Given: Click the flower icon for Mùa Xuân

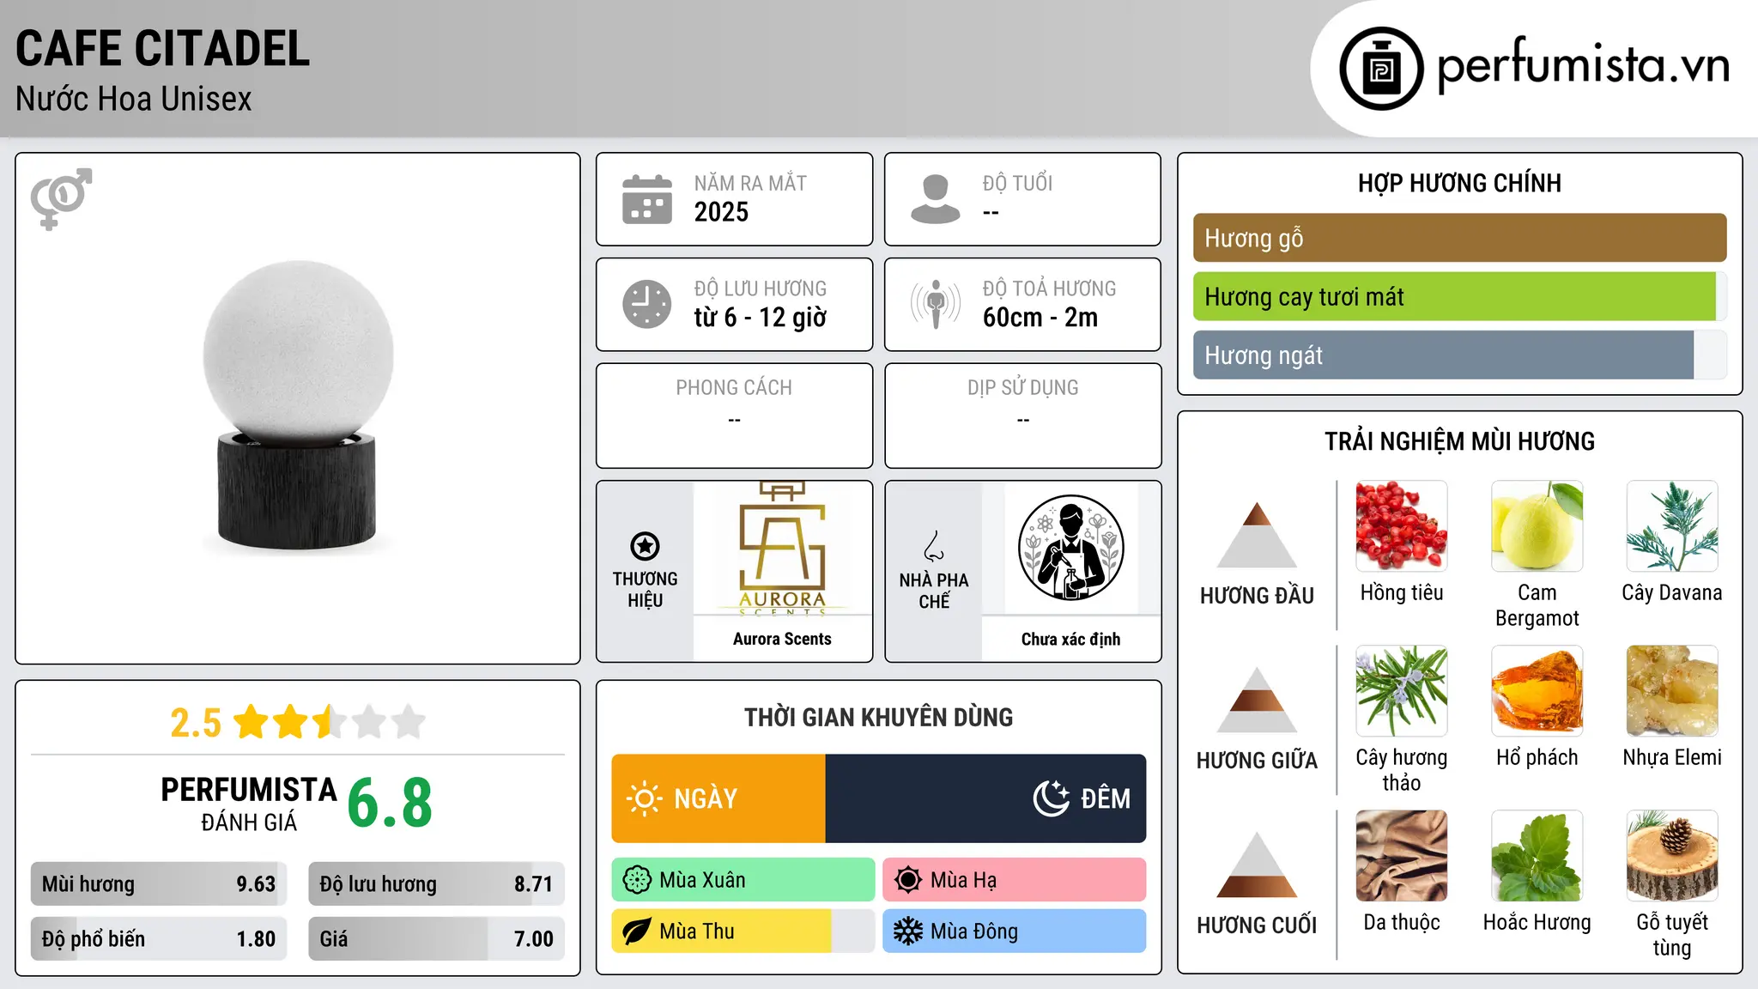Looking at the screenshot, I should click(x=637, y=880).
